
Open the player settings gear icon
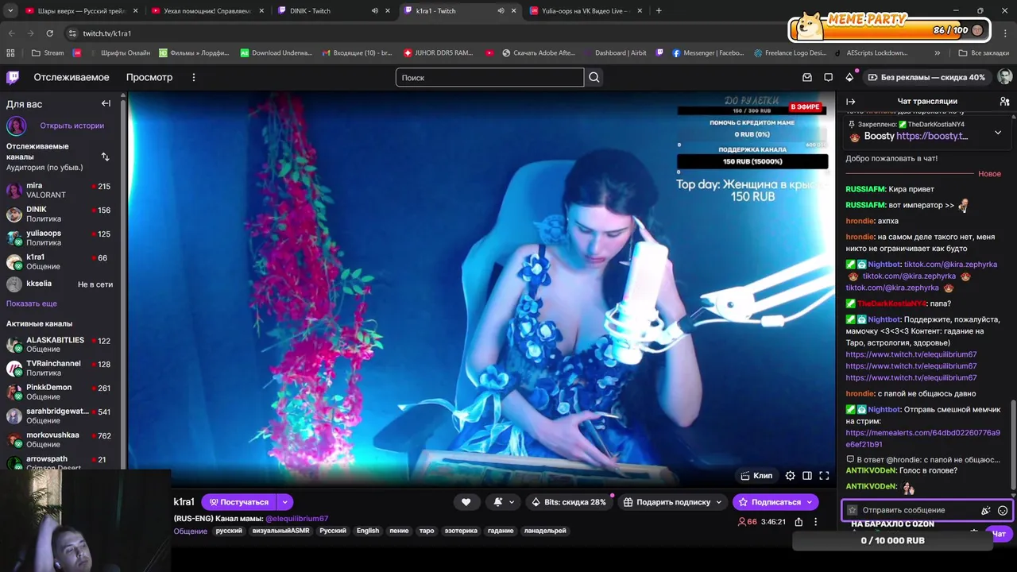pyautogui.click(x=790, y=476)
